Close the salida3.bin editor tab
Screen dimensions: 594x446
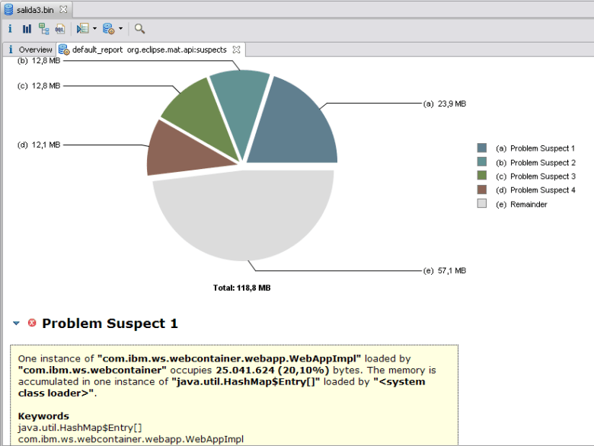pos(63,9)
